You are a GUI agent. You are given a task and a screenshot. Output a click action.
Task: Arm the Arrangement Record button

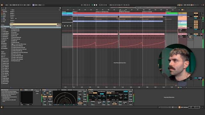pyautogui.click(x=96, y=5)
